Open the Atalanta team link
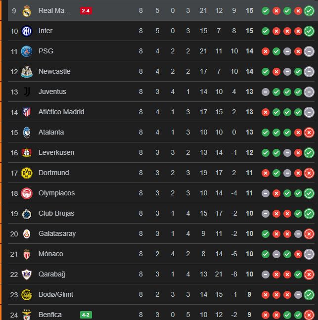318x320 pixels. click(x=51, y=132)
